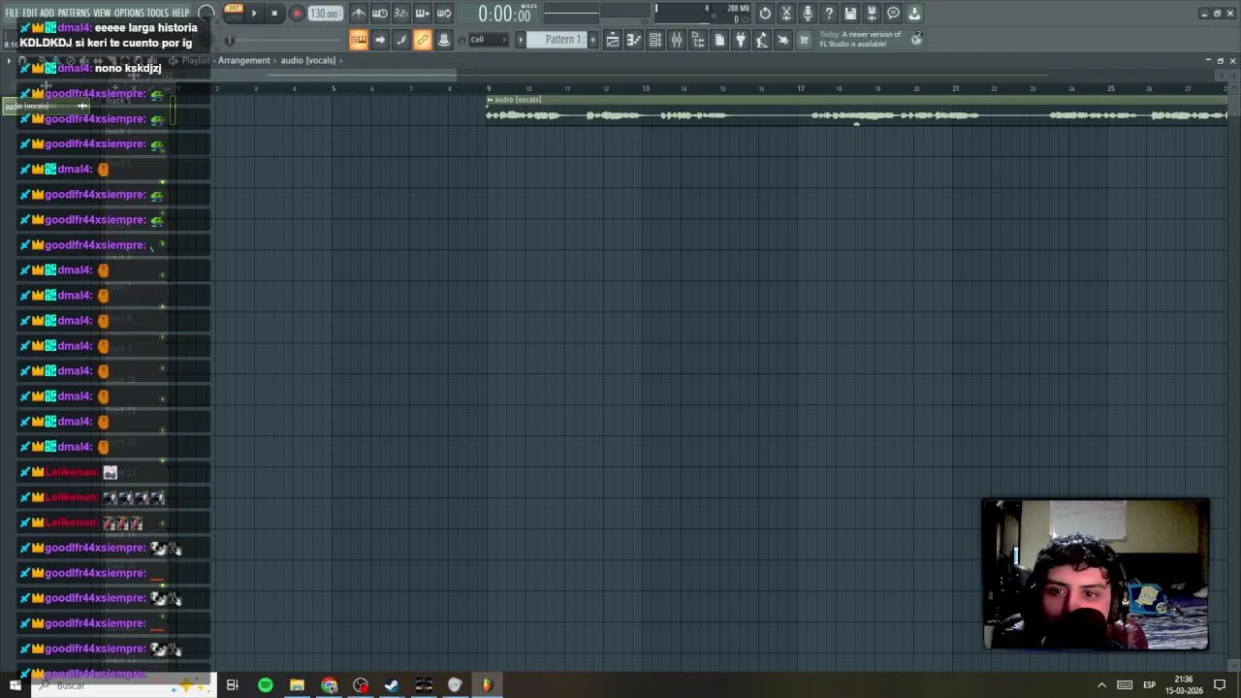This screenshot has width=1241, height=698.
Task: Click the save project floppy icon
Action: click(x=850, y=14)
